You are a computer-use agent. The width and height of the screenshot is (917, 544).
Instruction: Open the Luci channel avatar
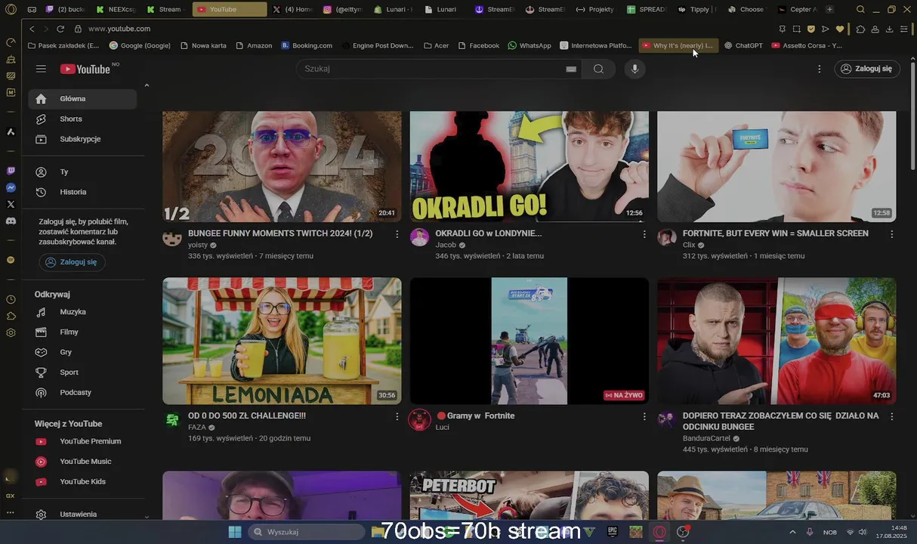[x=420, y=420]
